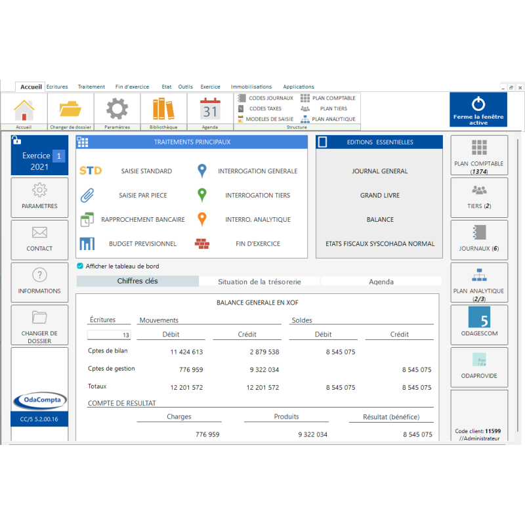Select the Saisie Standard STD icon
This screenshot has width=525, height=525.
(x=91, y=171)
